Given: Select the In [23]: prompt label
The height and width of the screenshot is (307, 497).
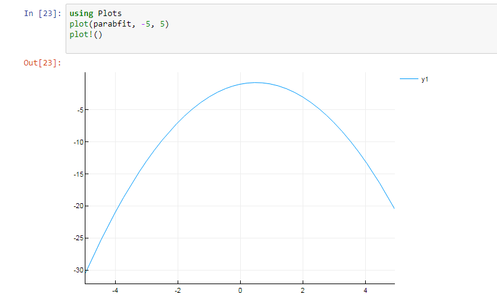Looking at the screenshot, I should pyautogui.click(x=43, y=14).
